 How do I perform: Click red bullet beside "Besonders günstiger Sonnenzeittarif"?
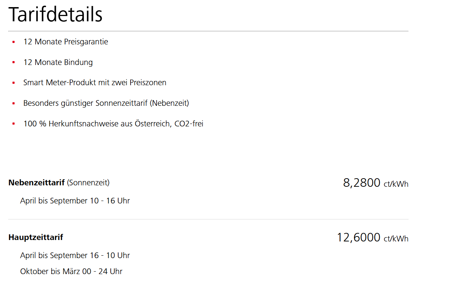14,103
